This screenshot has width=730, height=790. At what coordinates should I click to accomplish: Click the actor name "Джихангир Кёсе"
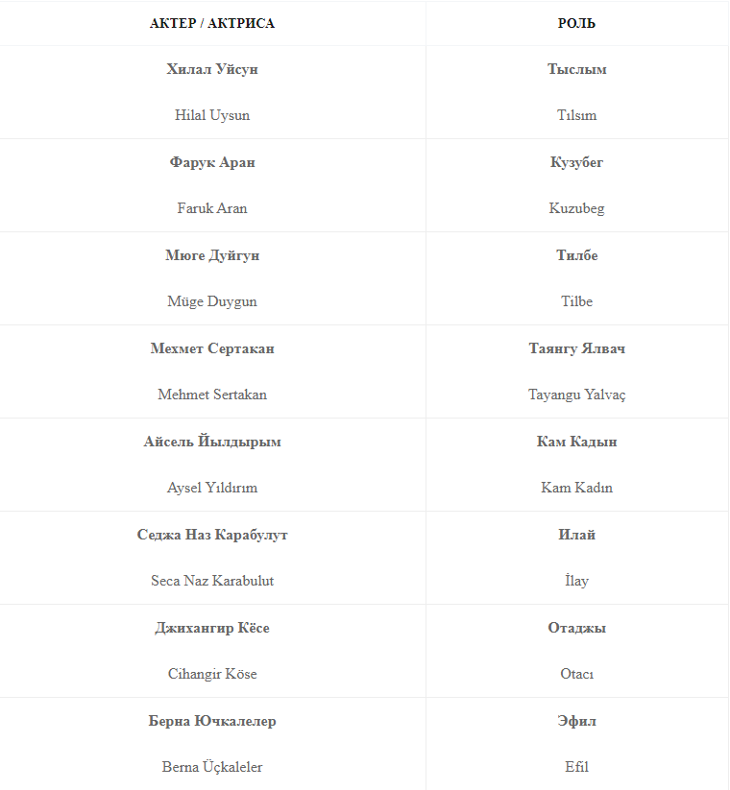click(x=212, y=628)
